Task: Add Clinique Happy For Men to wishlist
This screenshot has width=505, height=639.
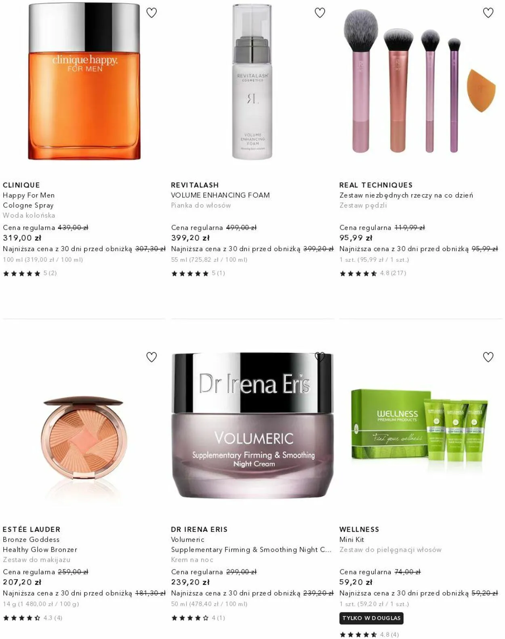Action: [151, 13]
